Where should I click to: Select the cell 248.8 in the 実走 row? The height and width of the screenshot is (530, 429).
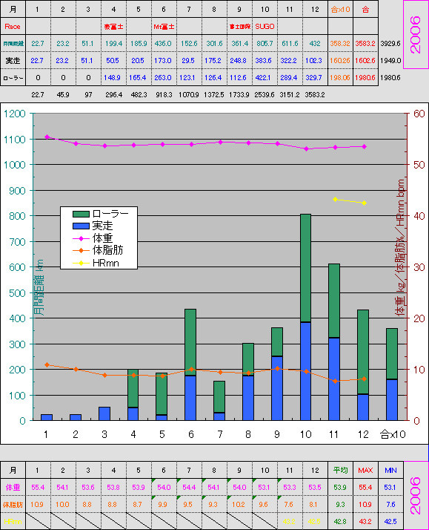click(x=239, y=61)
